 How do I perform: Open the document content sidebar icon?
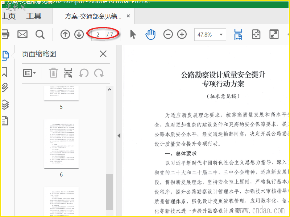[x=5, y=121]
